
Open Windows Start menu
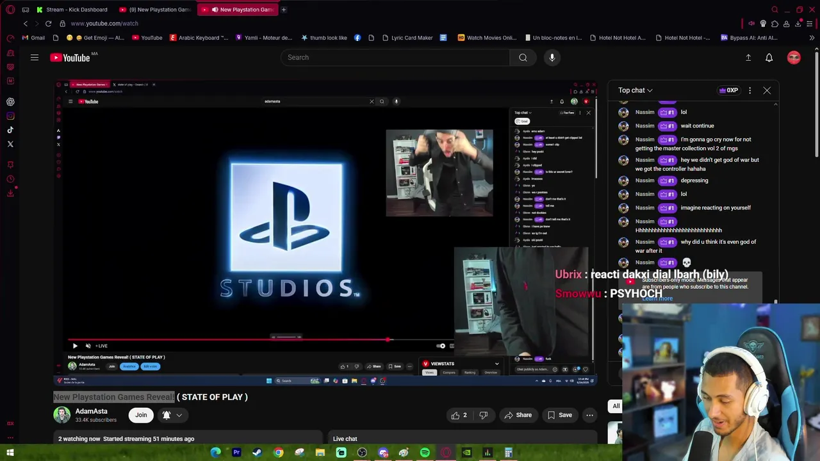[10, 453]
